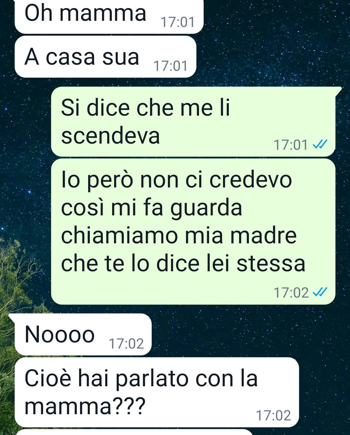Image resolution: width=350 pixels, height=435 pixels.
Task: Tap the text 'chiamiamo mia madre'
Action: pyautogui.click(x=179, y=235)
